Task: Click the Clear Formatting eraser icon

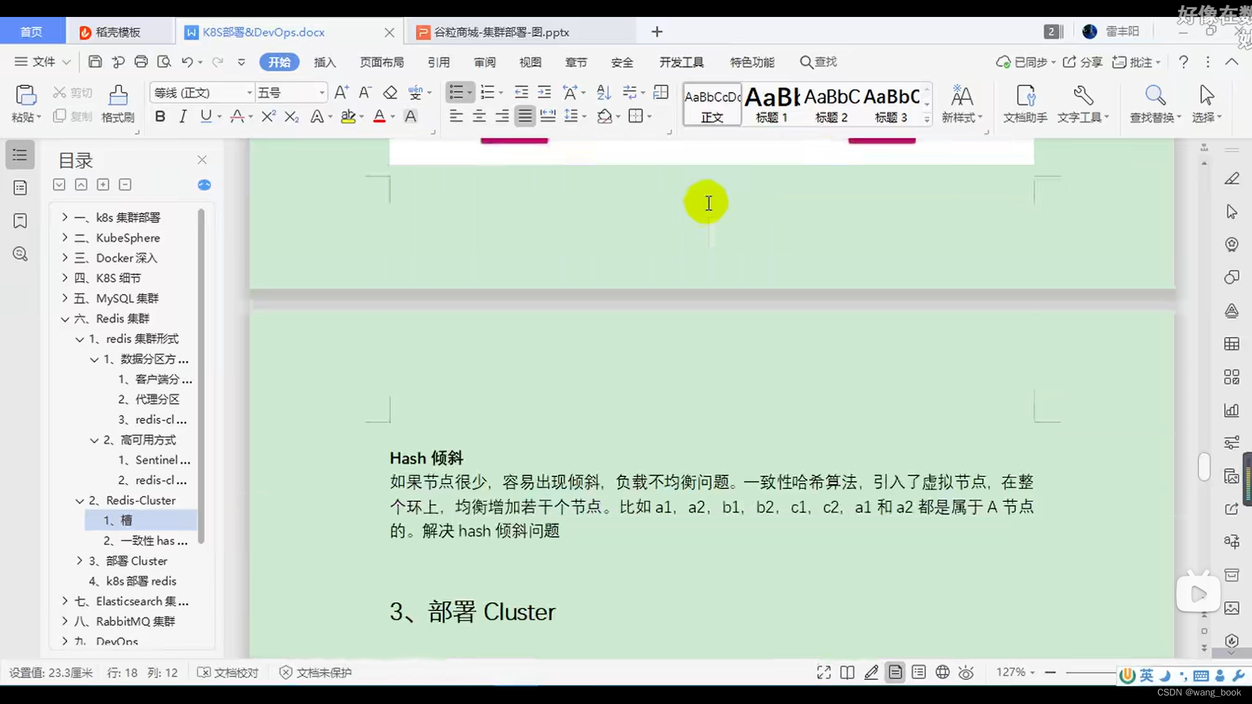Action: (390, 93)
